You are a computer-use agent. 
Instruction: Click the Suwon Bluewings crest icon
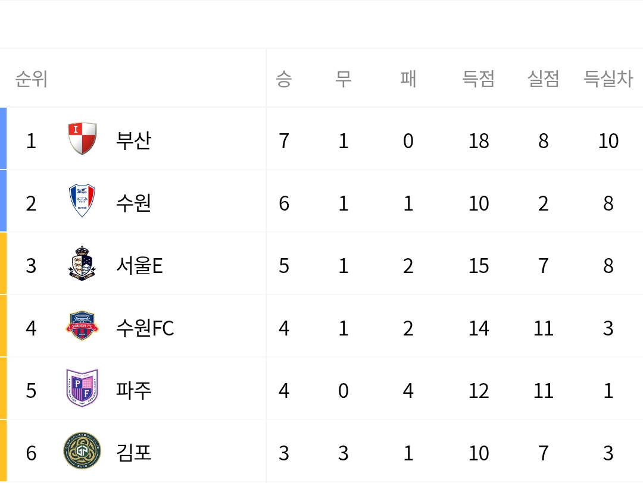tap(82, 201)
